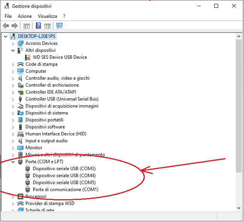
Task: Open the File menu
Action: coord(8,16)
